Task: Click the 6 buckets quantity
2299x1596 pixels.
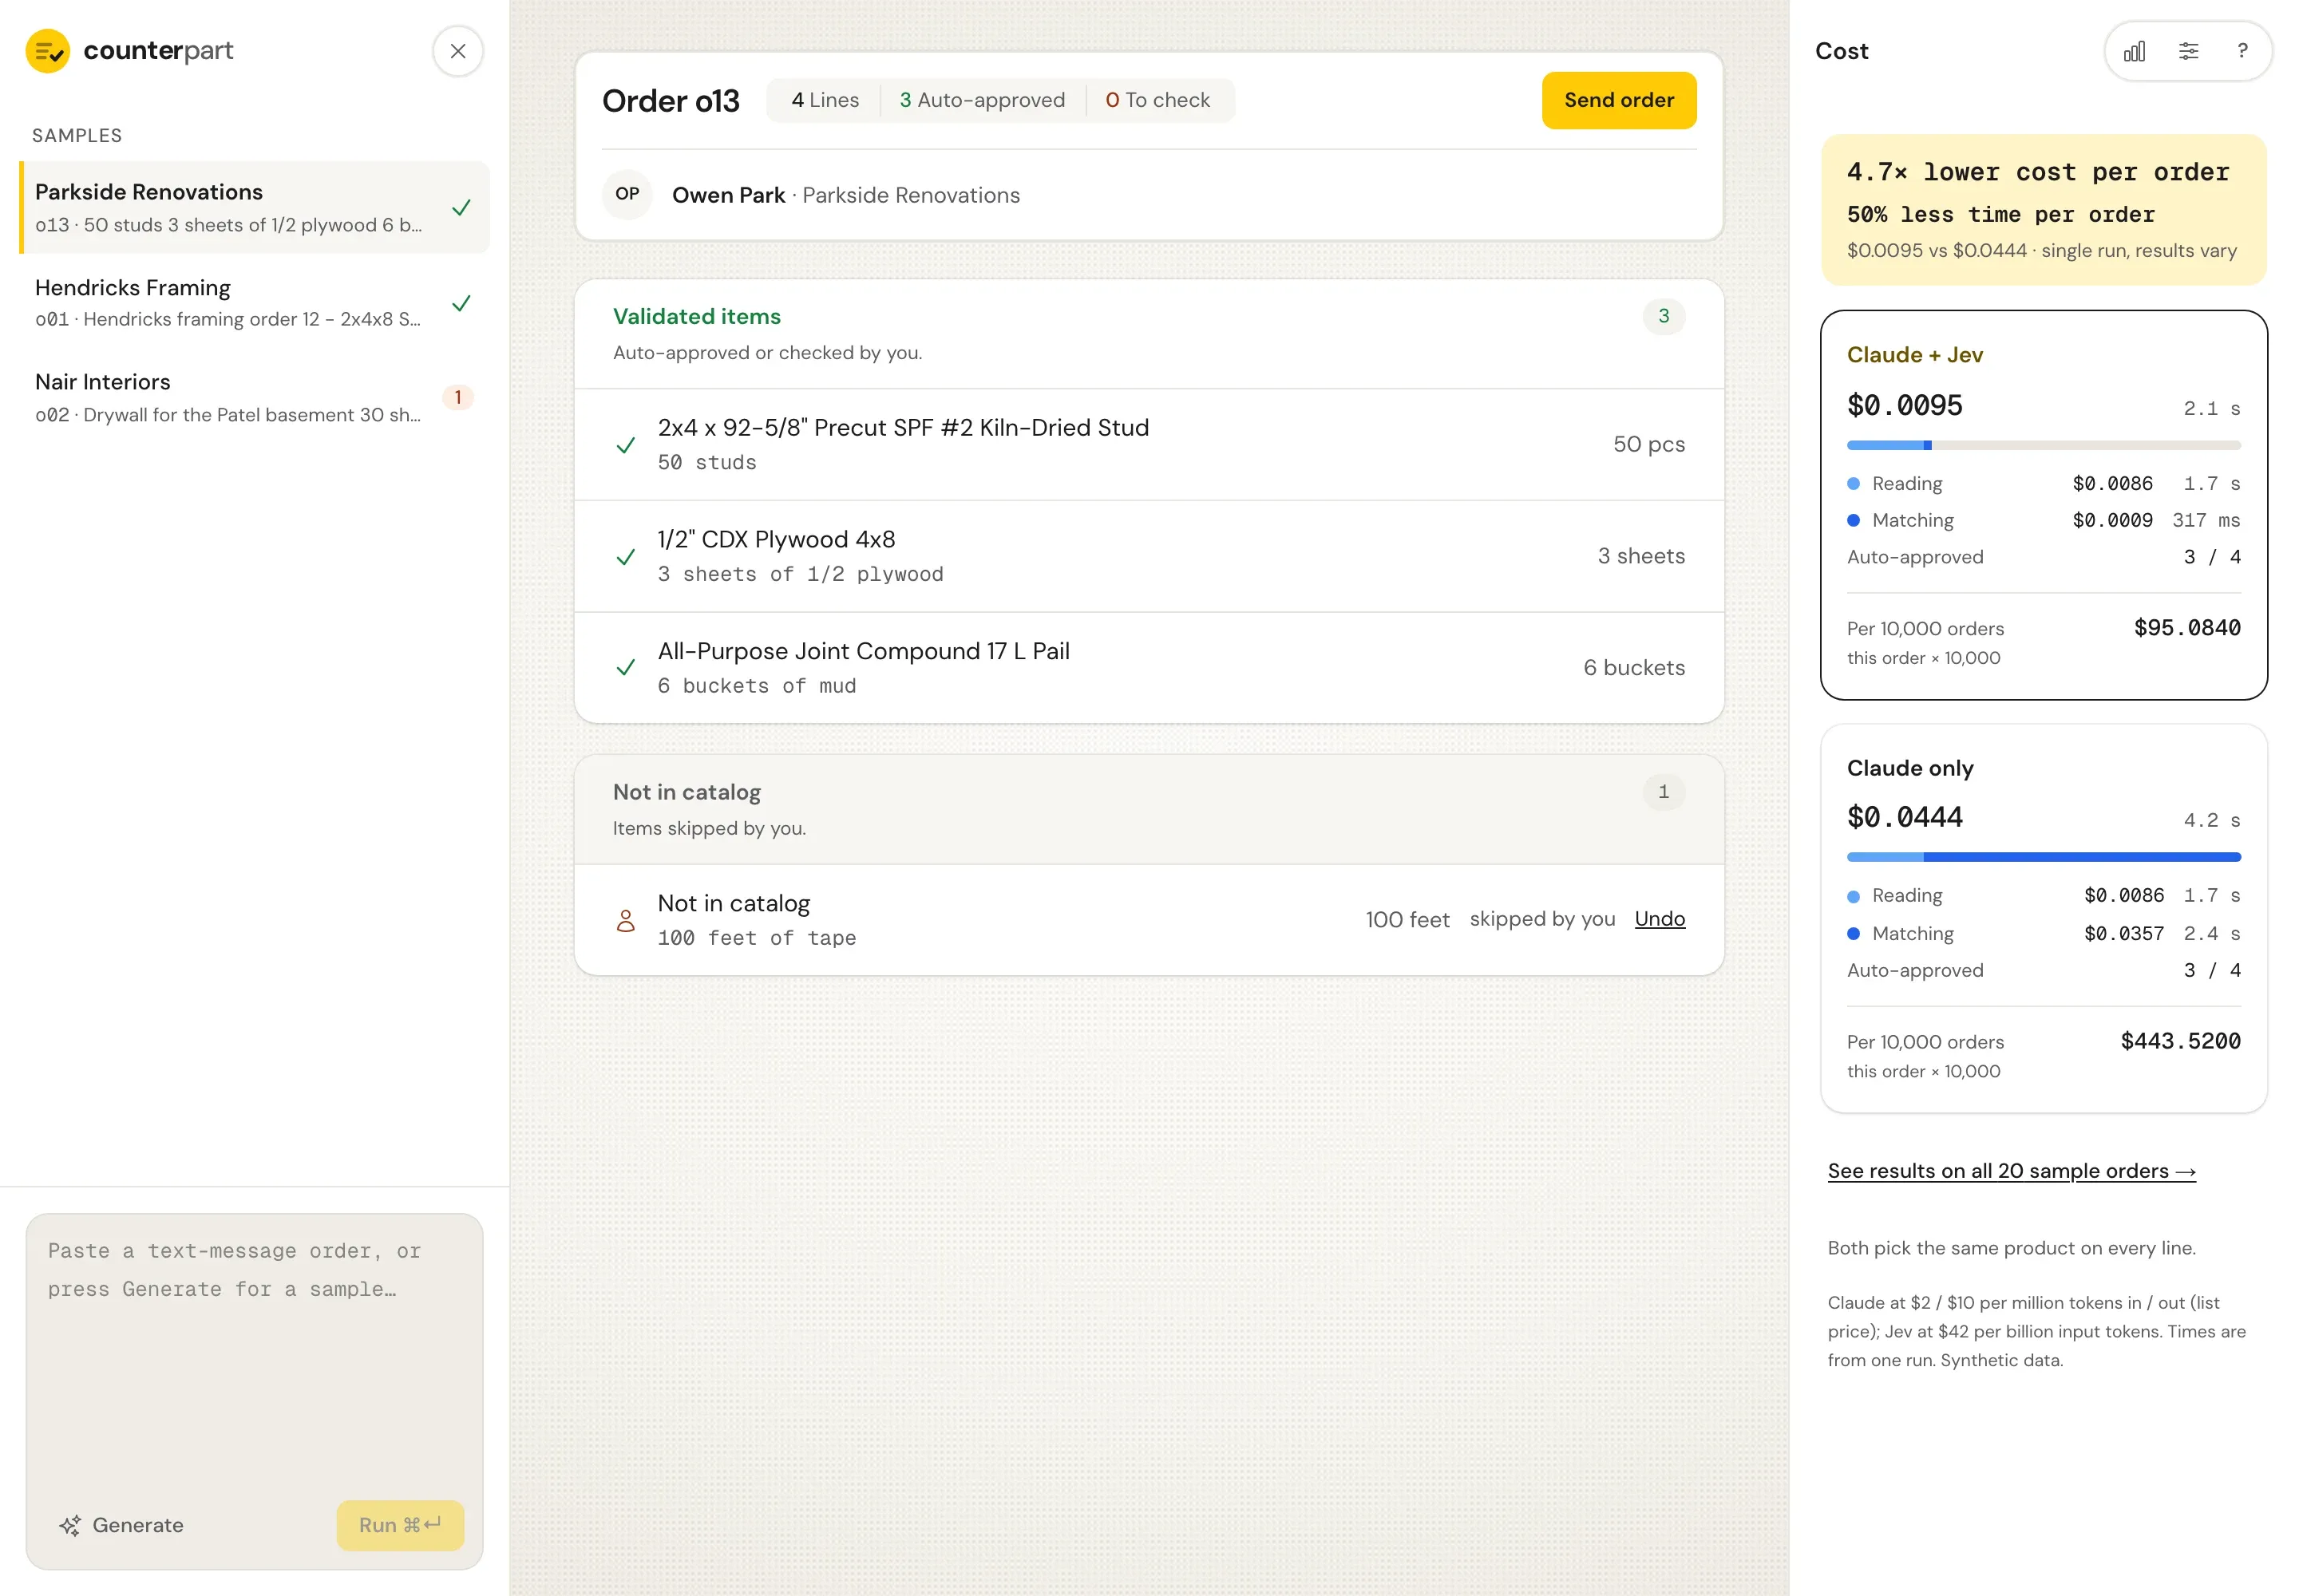Action: 1634,667
